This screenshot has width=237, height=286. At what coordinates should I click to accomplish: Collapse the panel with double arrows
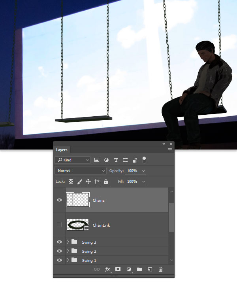(x=164, y=144)
